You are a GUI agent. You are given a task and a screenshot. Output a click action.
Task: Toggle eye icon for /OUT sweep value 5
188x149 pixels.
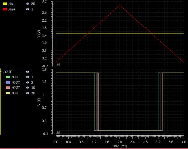[27, 82]
